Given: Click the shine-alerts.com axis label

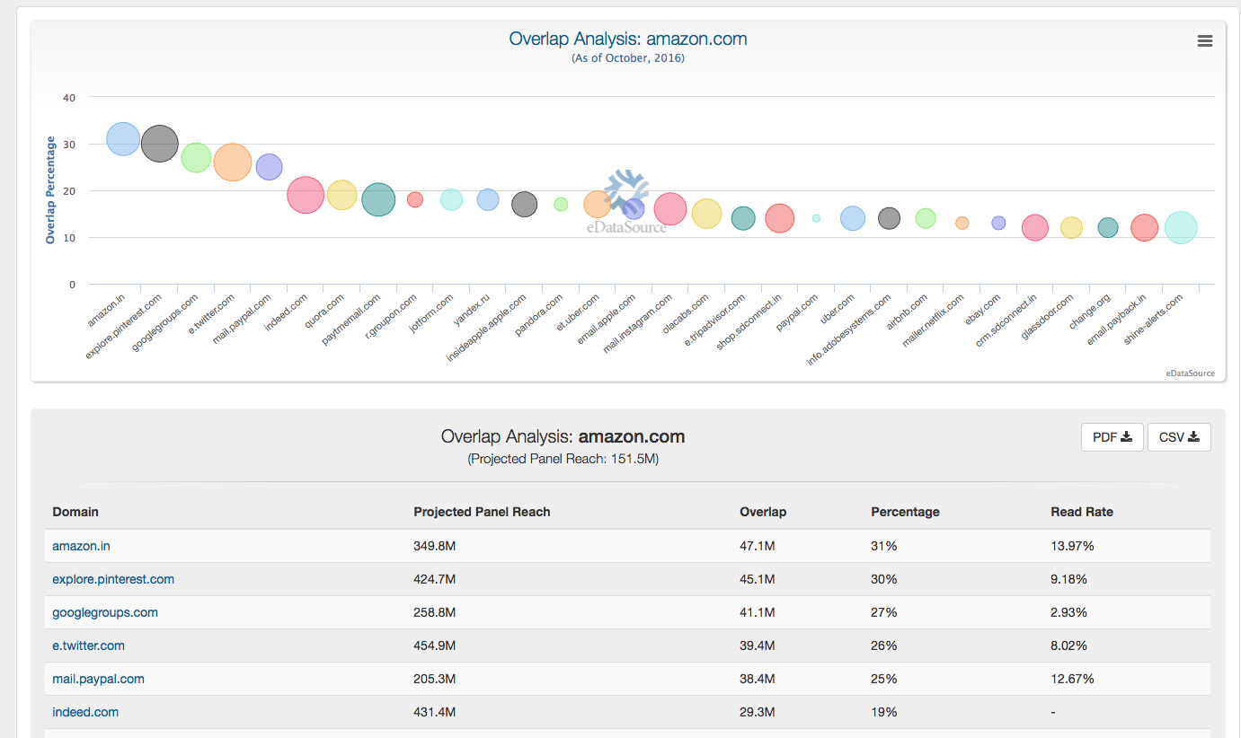Looking at the screenshot, I should coord(1153,321).
